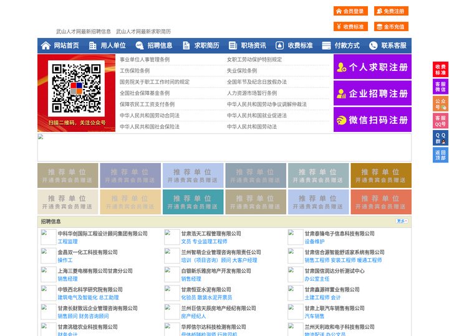Click the card icon beside 付款方式

326,45
